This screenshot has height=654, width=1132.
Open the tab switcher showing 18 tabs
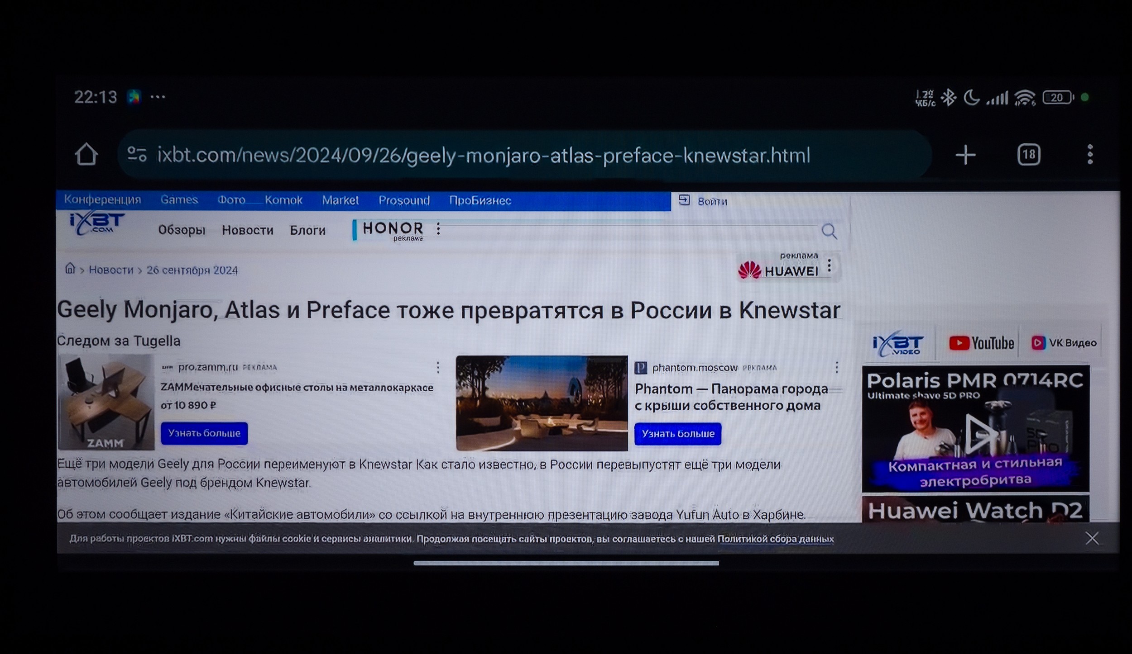click(1028, 155)
